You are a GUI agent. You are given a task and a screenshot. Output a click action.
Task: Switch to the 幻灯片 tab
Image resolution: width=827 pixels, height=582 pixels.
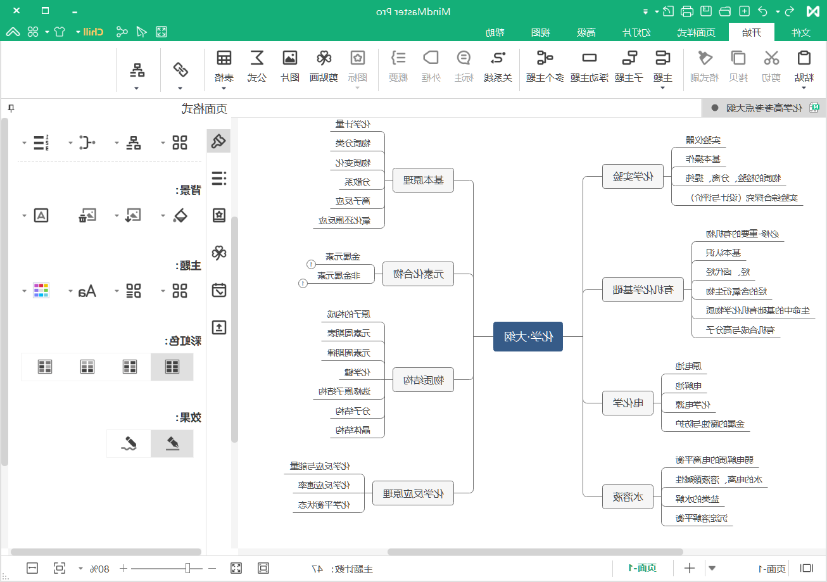(637, 32)
